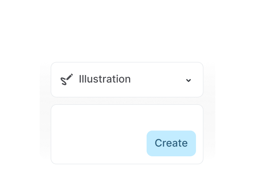Click the word Illustration in the combo box
The width and height of the screenshot is (255, 183).
point(105,79)
